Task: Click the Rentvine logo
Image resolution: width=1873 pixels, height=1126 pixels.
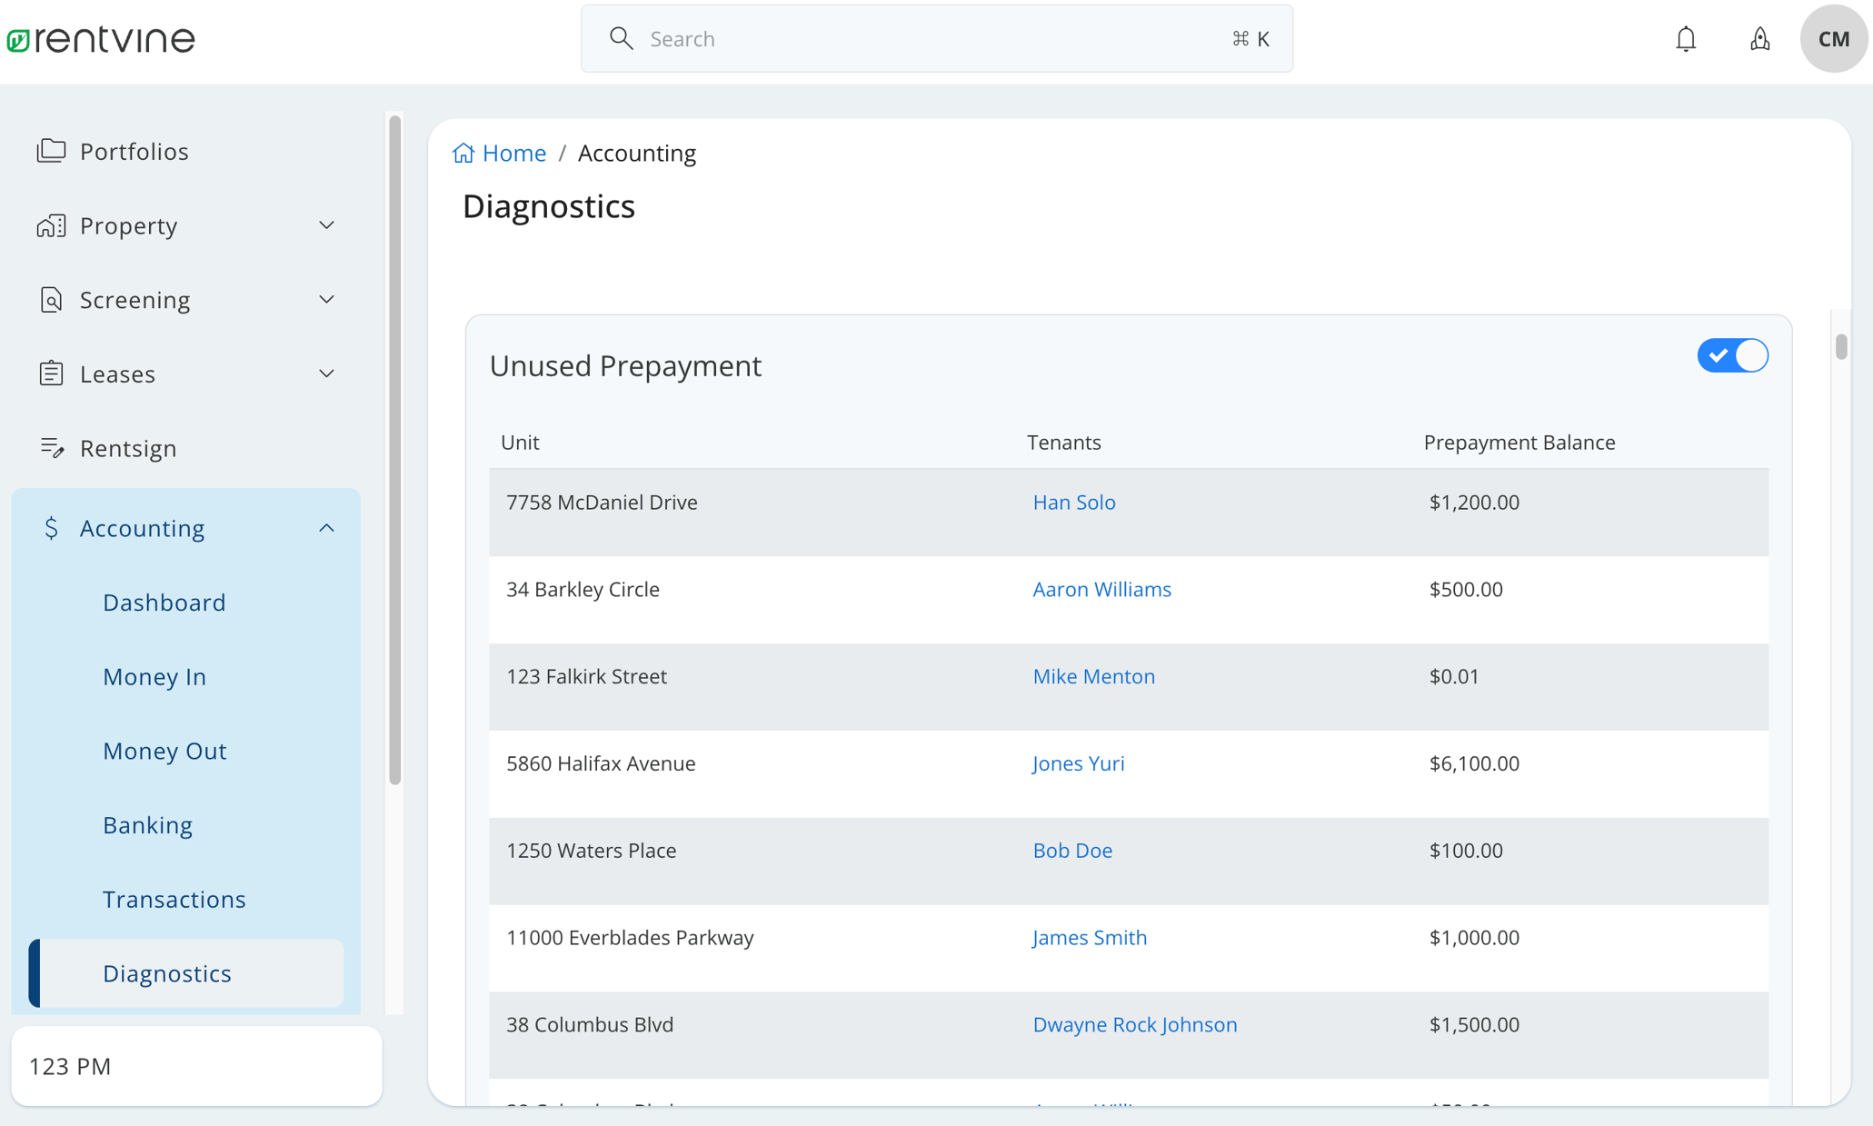Action: [x=101, y=38]
